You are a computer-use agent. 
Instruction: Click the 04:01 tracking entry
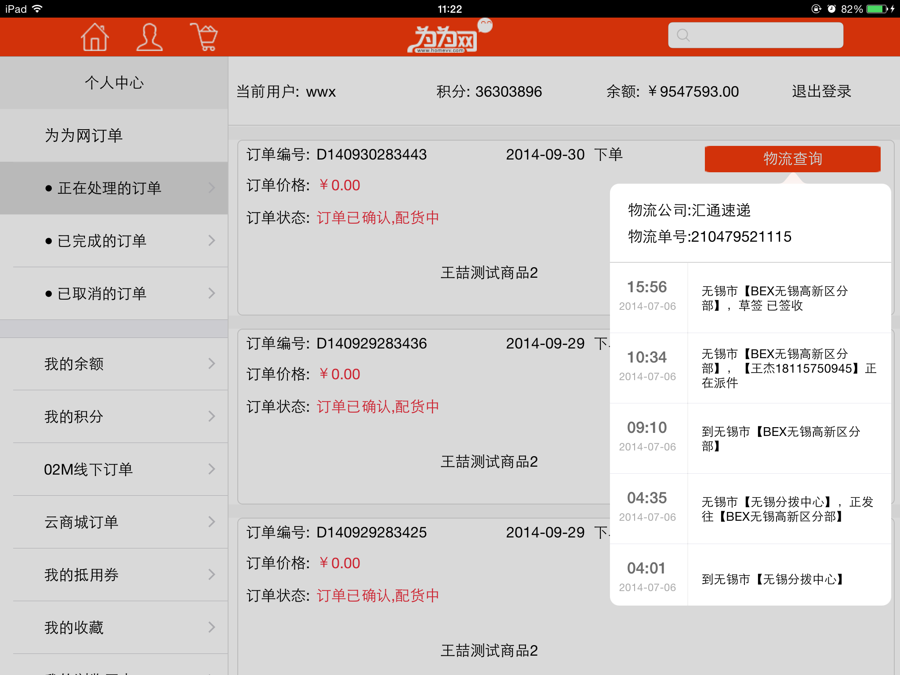tap(750, 575)
